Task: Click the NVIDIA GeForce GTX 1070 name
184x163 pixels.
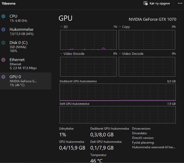Action: 153,19
